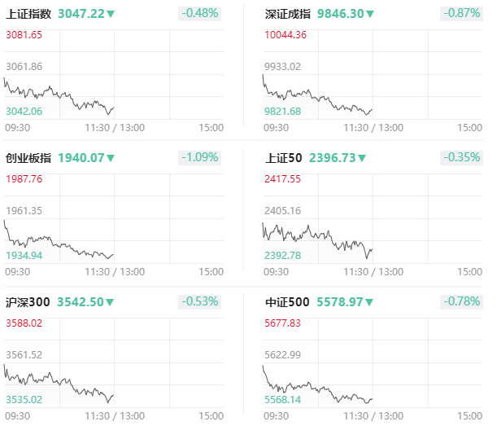Click the down arrow beside 2396.73
This screenshot has height=426, width=497.
tap(362, 158)
